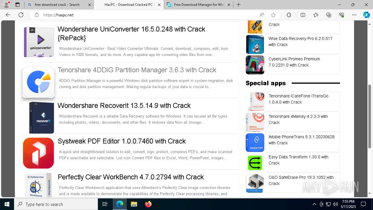Open the Windows Start menu
The width and height of the screenshot is (373, 210).
point(7,204)
